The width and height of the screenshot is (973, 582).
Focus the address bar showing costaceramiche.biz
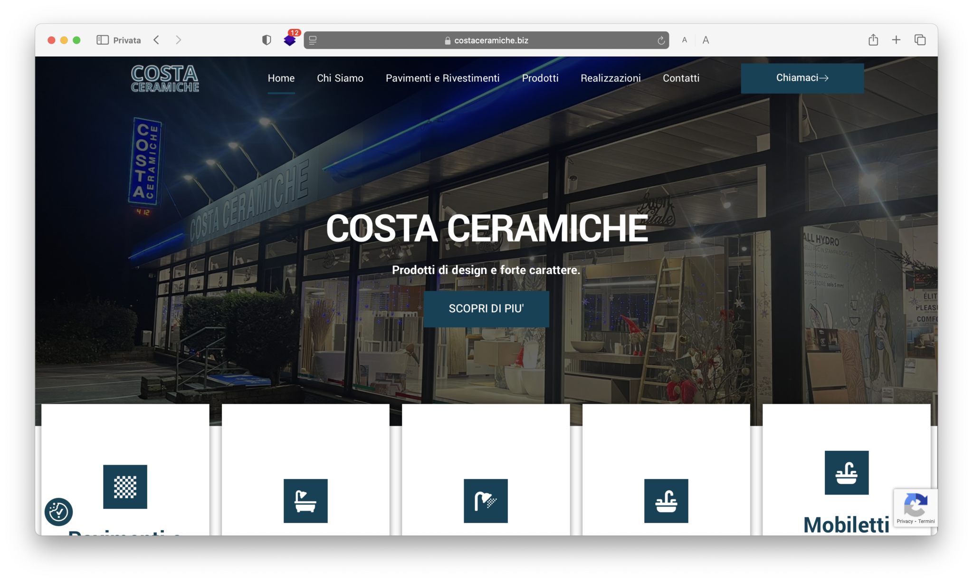pos(486,40)
